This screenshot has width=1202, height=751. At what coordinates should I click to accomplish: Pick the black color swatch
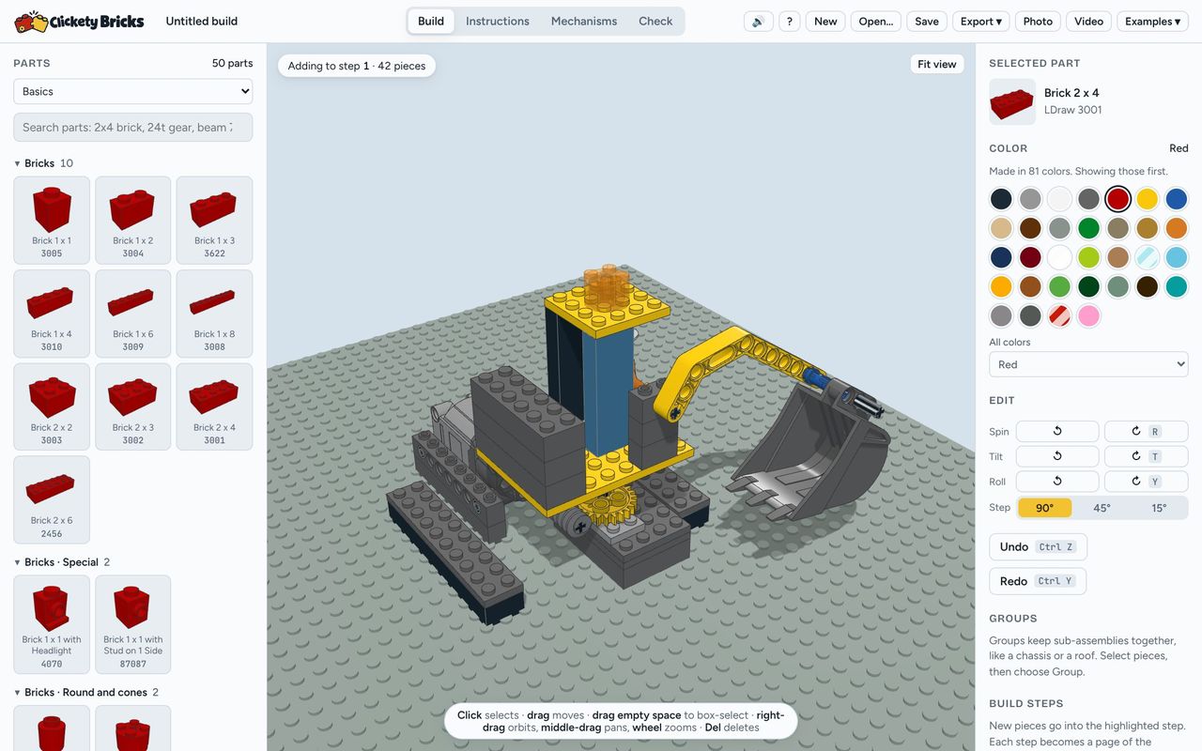pos(1001,199)
